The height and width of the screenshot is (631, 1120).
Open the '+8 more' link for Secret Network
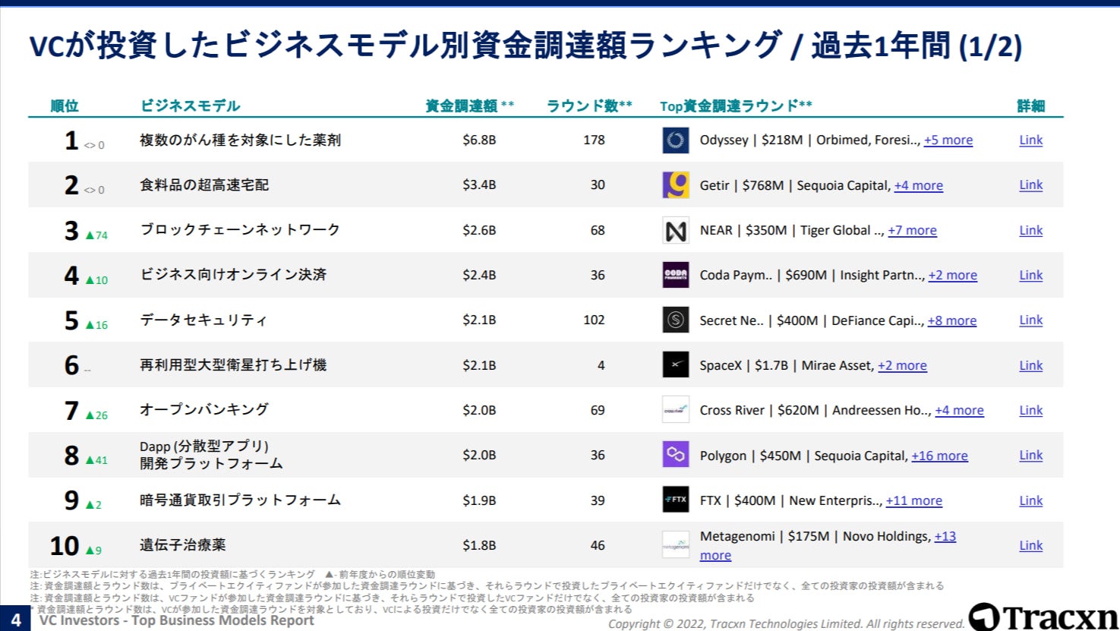(952, 320)
